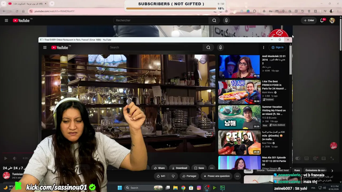Click the Koul Time channel name
This screenshot has width=342, height=192.
(x=267, y=143)
